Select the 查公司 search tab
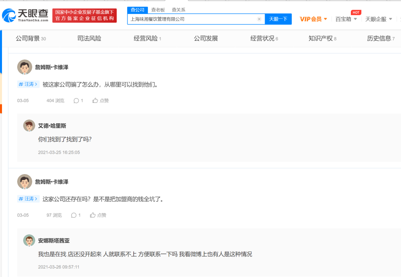Image resolution: width=401 pixels, height=277 pixels. 138,10
